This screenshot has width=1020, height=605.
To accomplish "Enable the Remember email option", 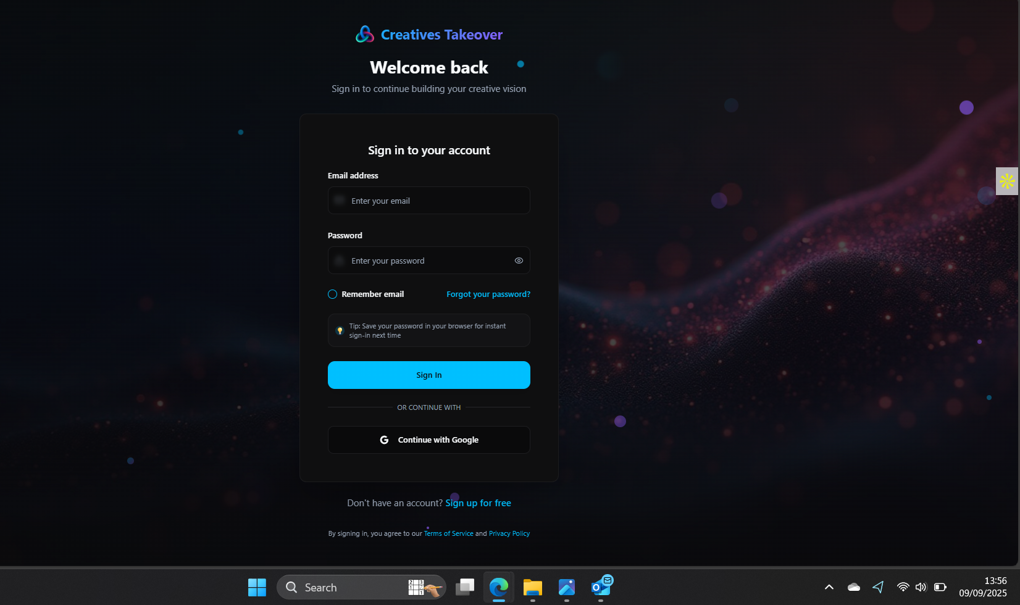I will point(332,294).
